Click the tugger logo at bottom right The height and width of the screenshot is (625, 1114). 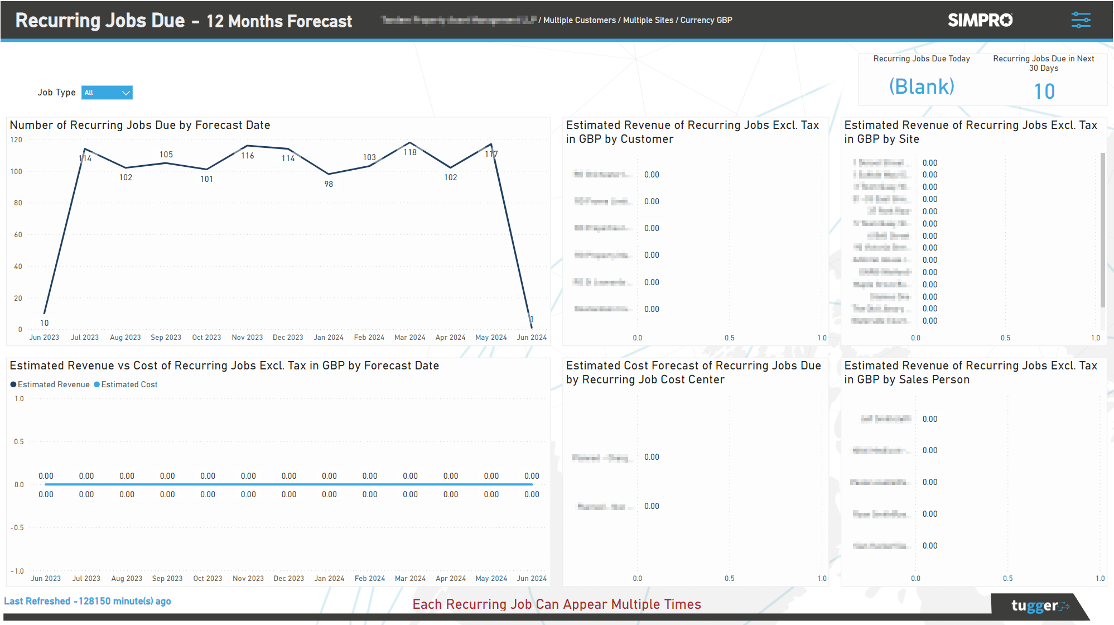[x=1039, y=605]
